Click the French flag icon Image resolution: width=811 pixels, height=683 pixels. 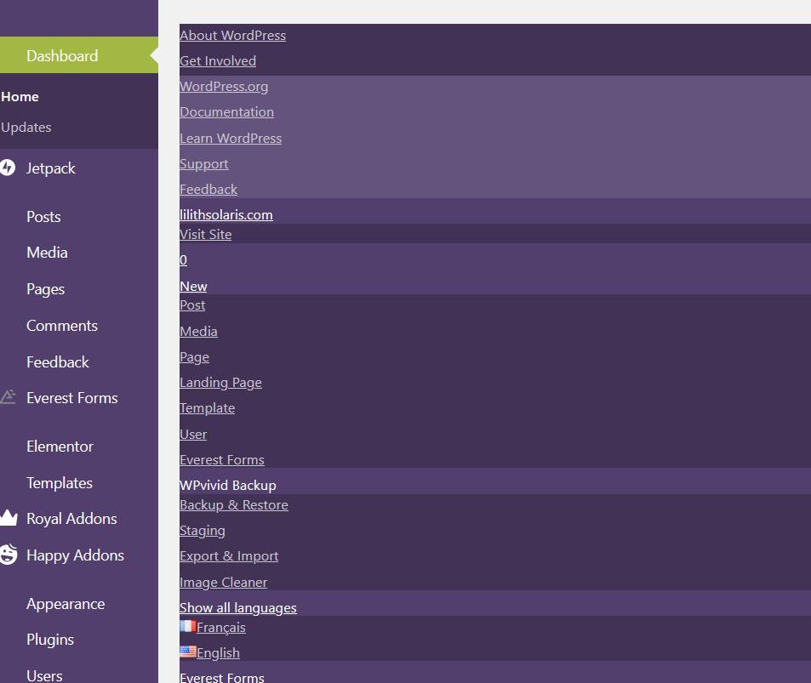188,627
